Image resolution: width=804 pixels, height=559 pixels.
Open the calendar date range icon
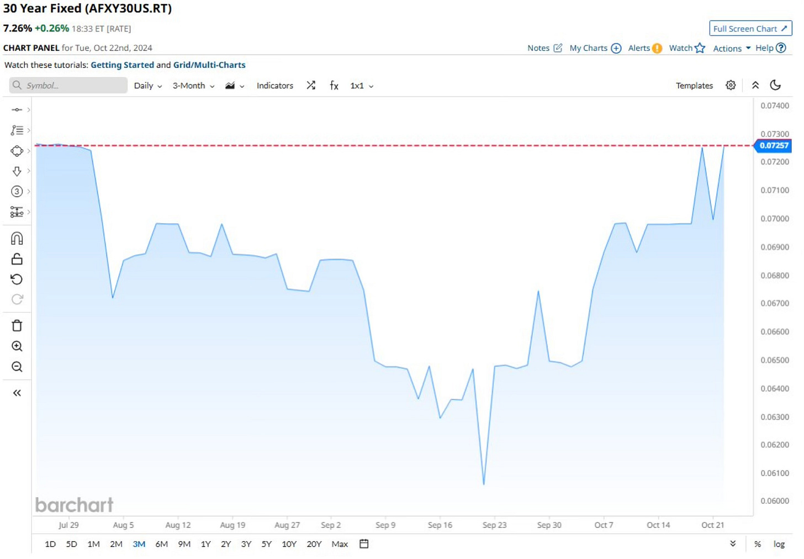pos(364,544)
